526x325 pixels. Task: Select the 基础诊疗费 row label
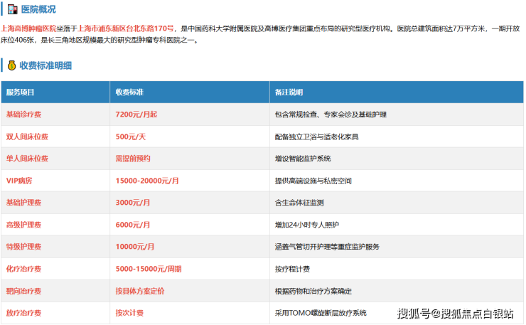[23, 114]
